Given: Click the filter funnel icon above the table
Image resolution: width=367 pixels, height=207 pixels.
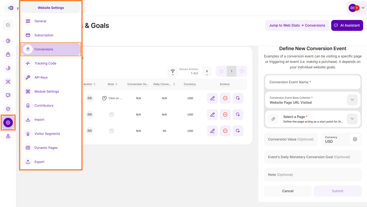Looking at the screenshot, I should tap(173, 72).
